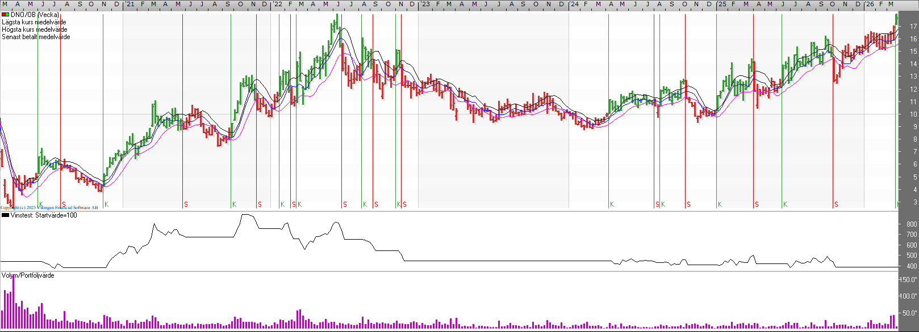Screen dimensions: 919x332
Task: Click the red-green swatch beside DNO/OB legend
Action: [x=5, y=15]
